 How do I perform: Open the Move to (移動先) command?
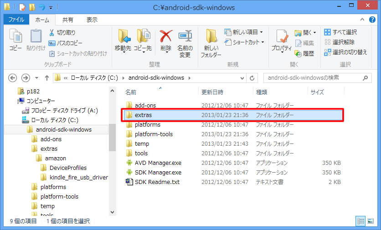click(123, 40)
